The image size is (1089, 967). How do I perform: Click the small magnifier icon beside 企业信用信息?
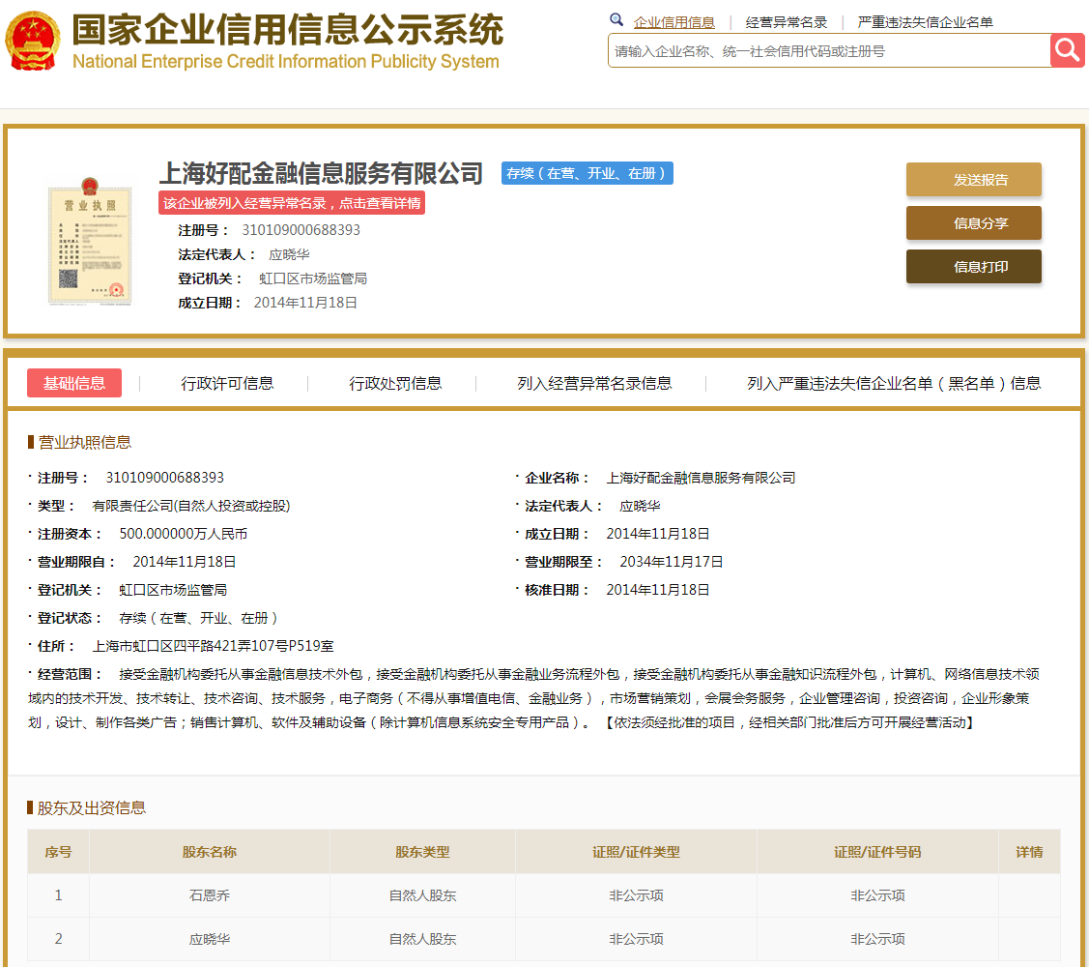(x=616, y=19)
